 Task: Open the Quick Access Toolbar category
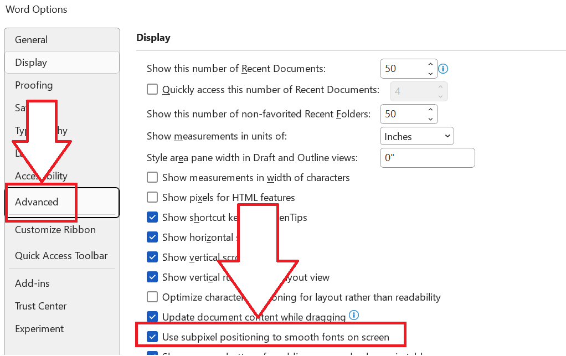[61, 256]
